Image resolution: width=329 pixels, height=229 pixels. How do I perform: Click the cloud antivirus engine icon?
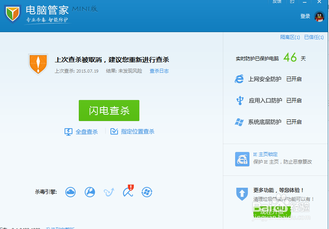tap(70, 192)
